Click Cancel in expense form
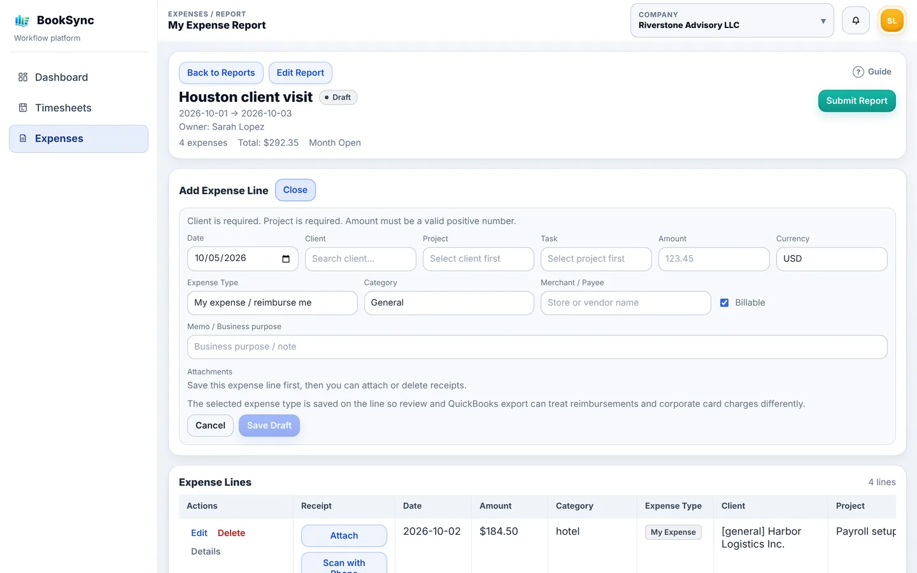The height and width of the screenshot is (573, 917). coord(210,425)
